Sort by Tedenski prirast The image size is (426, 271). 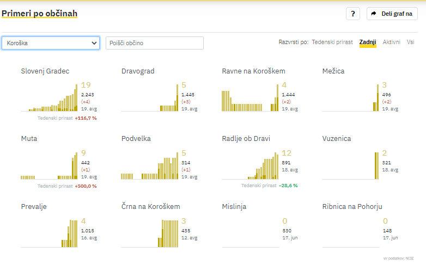(x=332, y=42)
